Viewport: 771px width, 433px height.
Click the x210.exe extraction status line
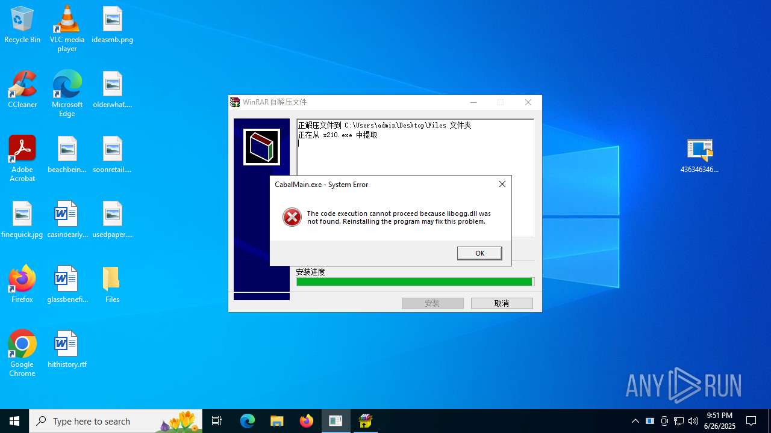(338, 135)
